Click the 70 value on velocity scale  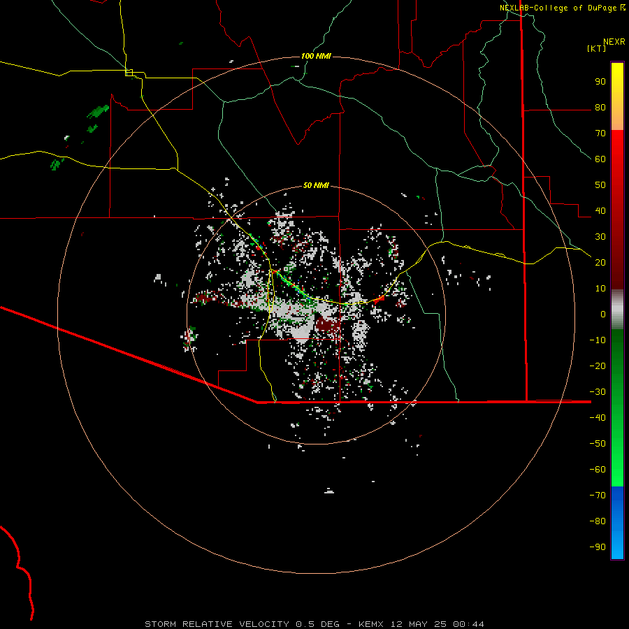600,133
